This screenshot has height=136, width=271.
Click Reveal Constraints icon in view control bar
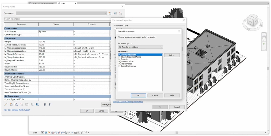tap(85, 133)
